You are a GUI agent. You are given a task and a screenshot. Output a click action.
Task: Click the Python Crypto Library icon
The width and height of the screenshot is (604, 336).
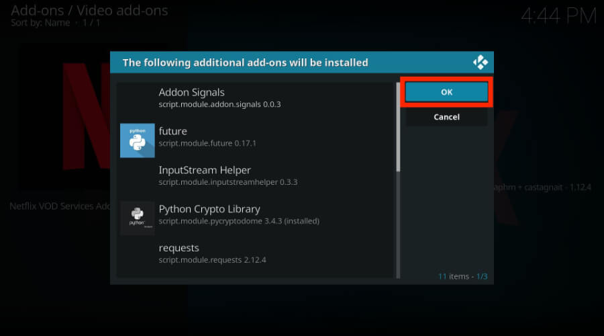(138, 218)
